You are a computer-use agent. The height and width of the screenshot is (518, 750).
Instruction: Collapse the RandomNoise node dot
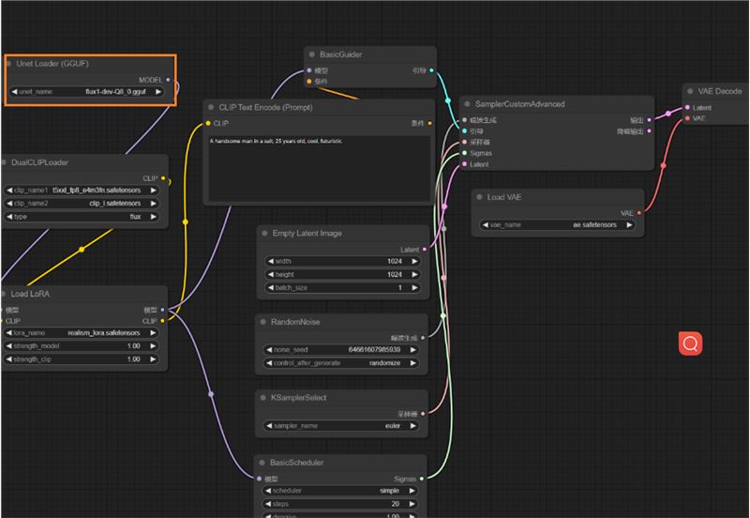pos(263,322)
